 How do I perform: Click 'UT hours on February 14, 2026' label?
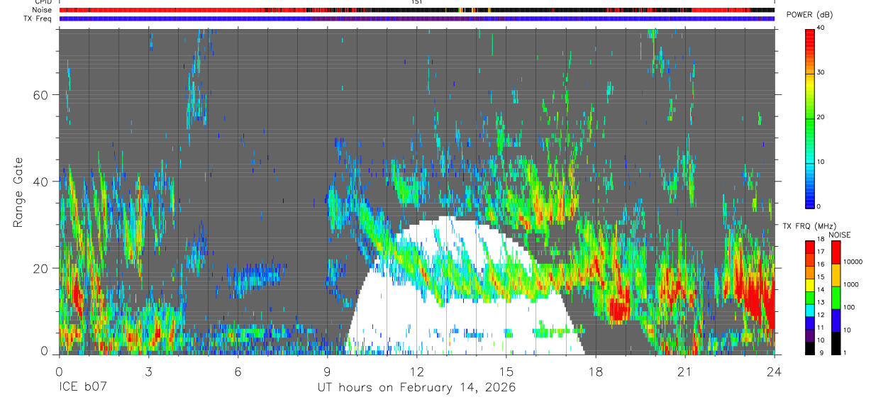point(416,388)
